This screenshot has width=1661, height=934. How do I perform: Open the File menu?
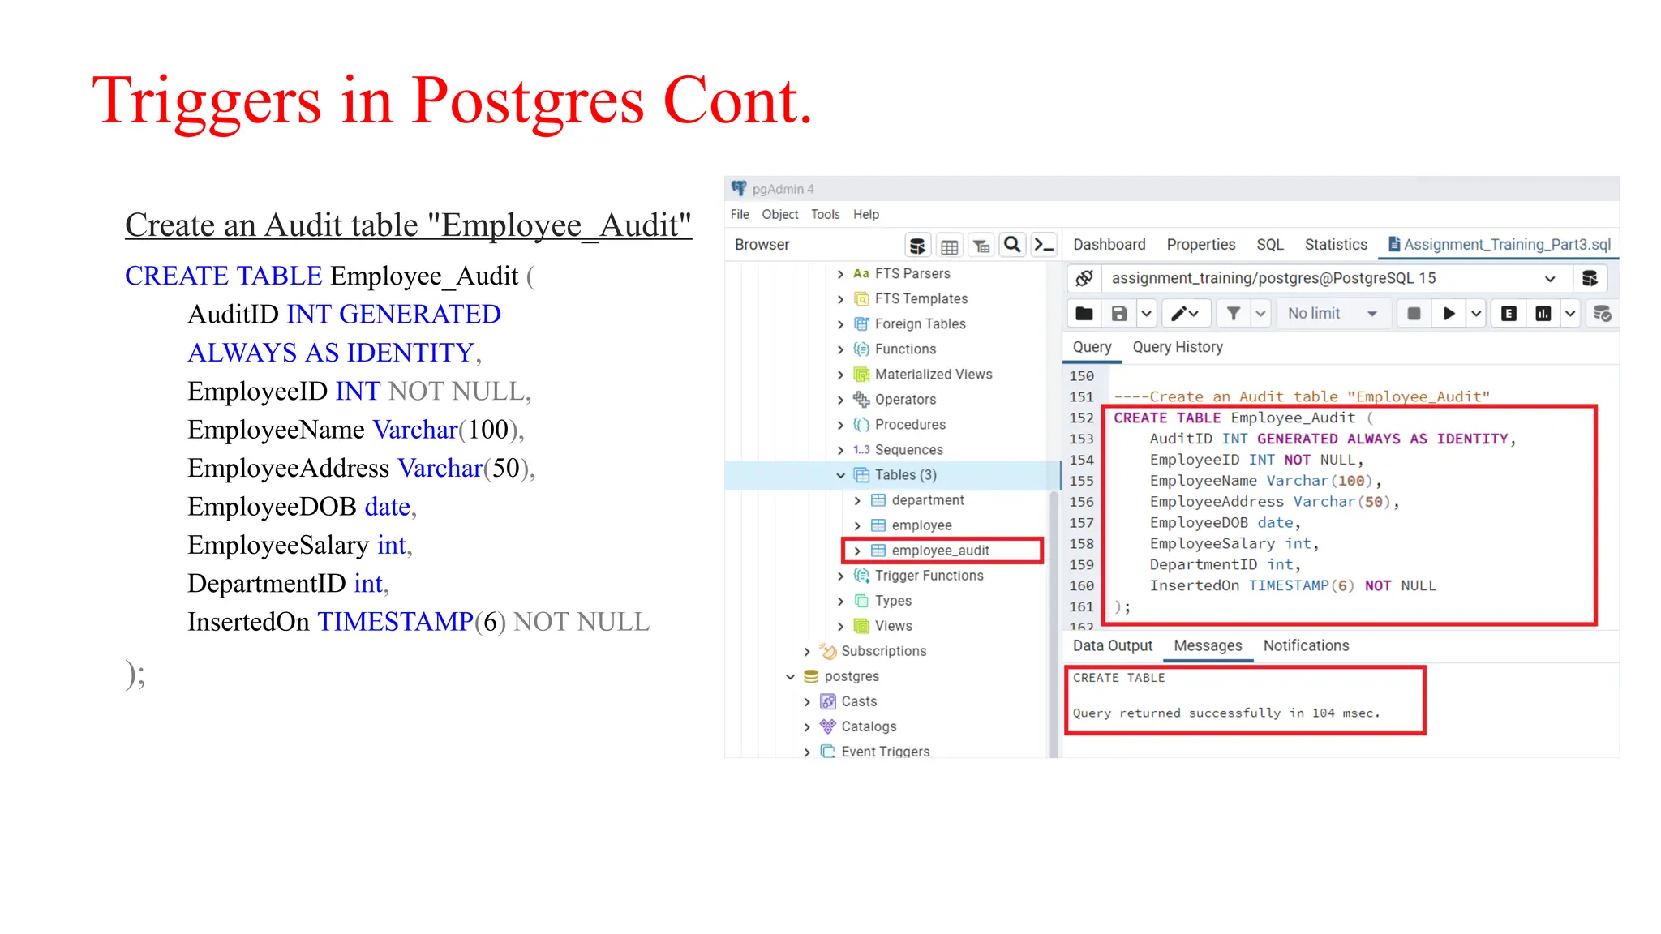tap(740, 214)
